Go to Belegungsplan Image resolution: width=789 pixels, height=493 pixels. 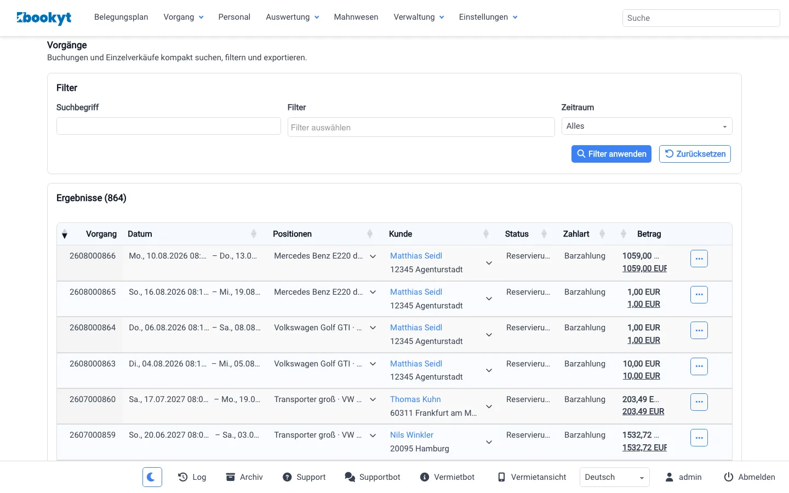121,17
